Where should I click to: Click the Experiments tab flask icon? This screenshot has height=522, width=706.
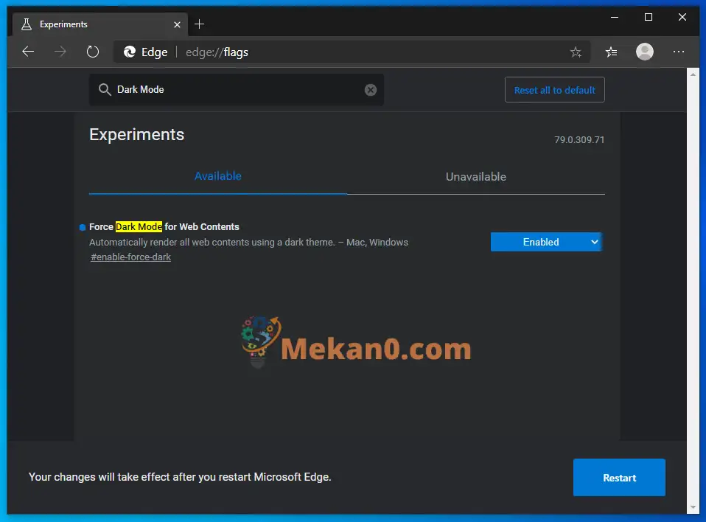(x=27, y=24)
